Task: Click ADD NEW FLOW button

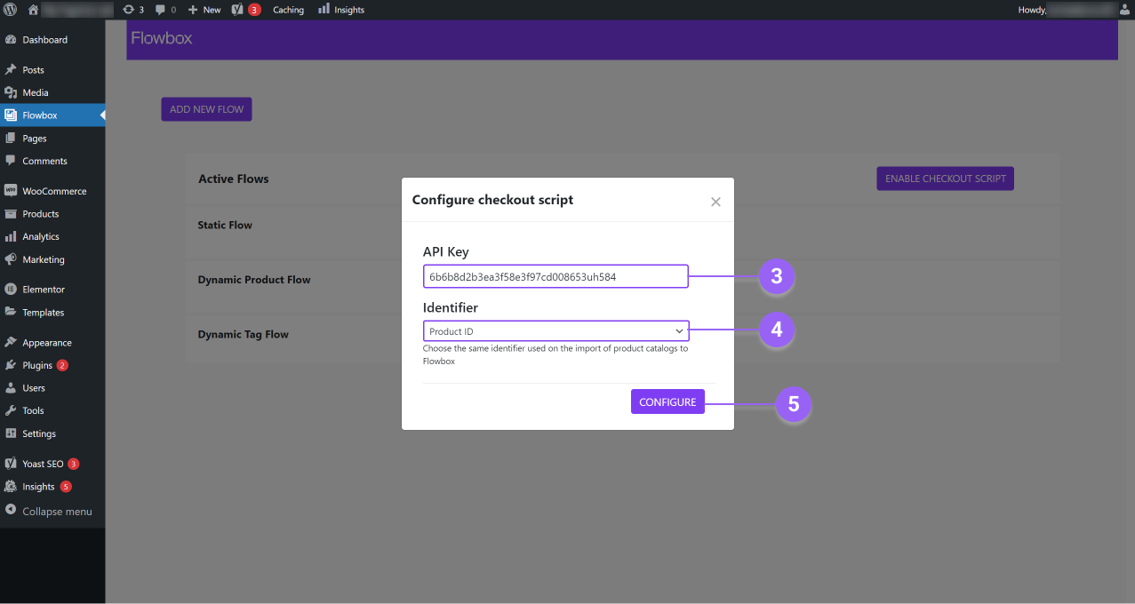Action: (x=207, y=109)
